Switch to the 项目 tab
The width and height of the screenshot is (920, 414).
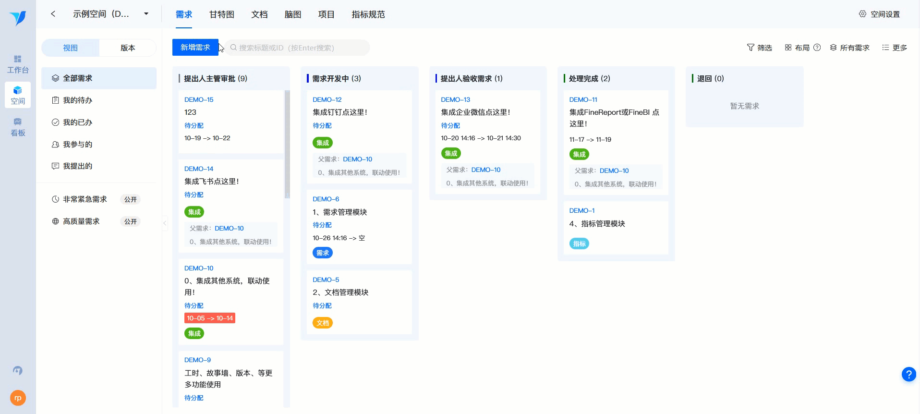click(x=327, y=14)
